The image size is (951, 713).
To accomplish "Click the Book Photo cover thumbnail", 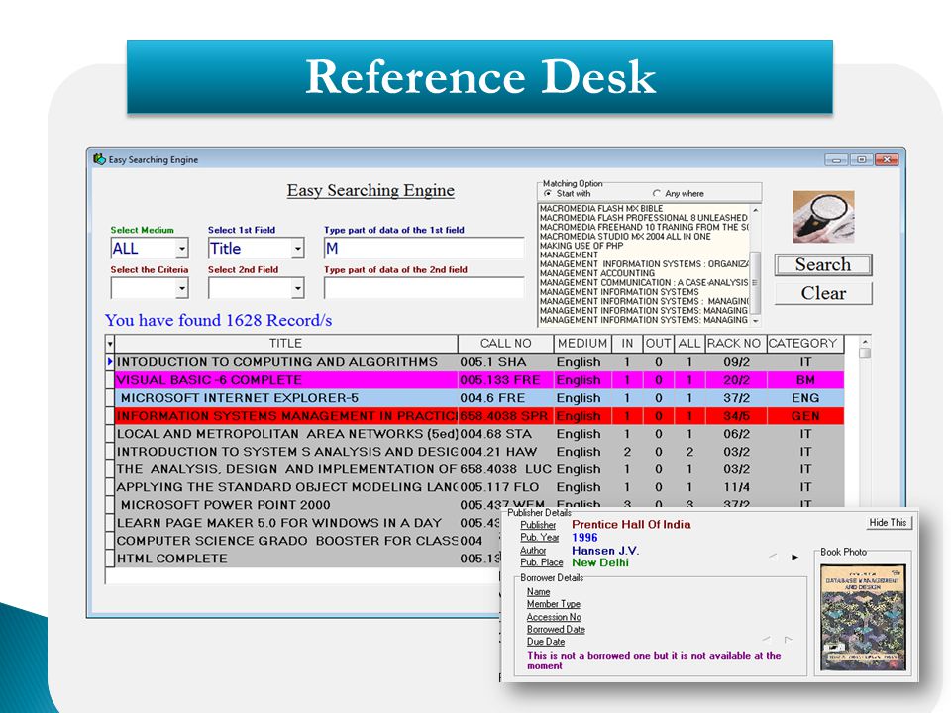I will [x=863, y=617].
